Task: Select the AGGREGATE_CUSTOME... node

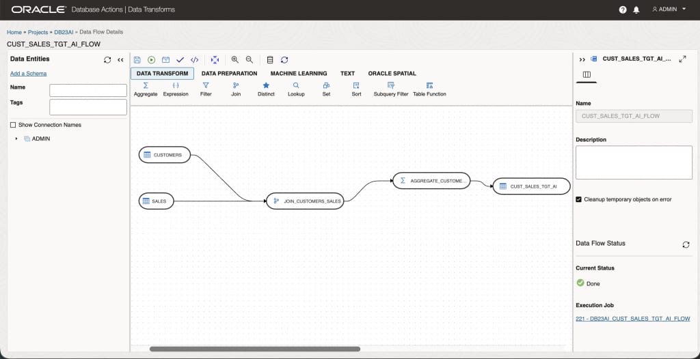Action: [432, 181]
